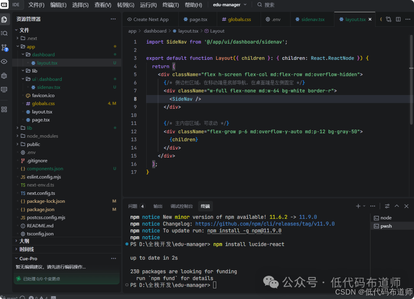Expand the 大纲 outline section
414x299 pixels.
(x=24, y=241)
